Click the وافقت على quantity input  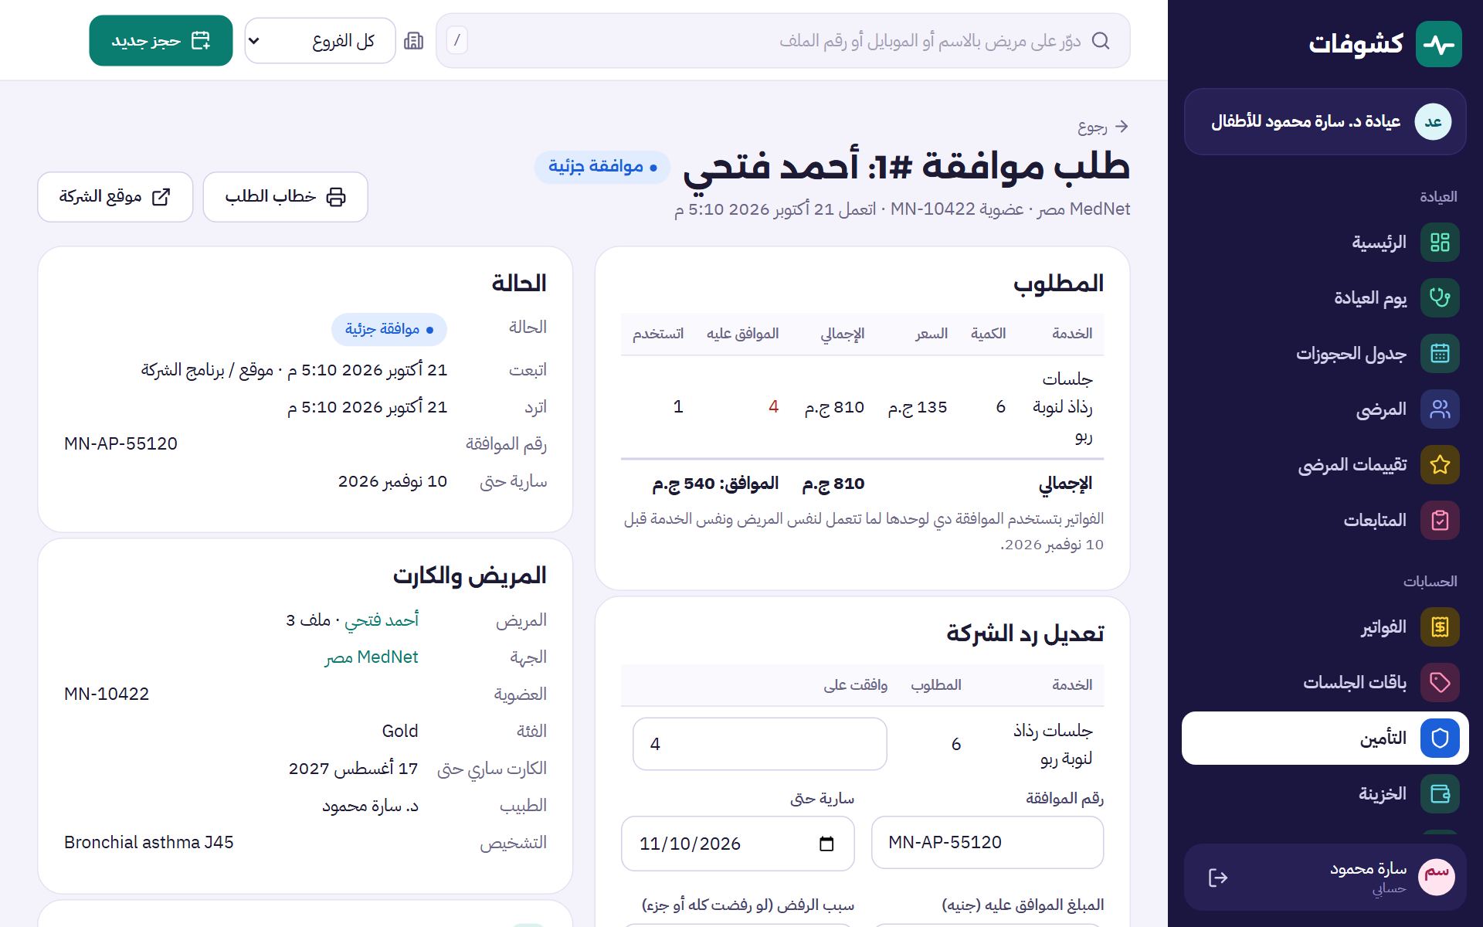click(x=759, y=744)
